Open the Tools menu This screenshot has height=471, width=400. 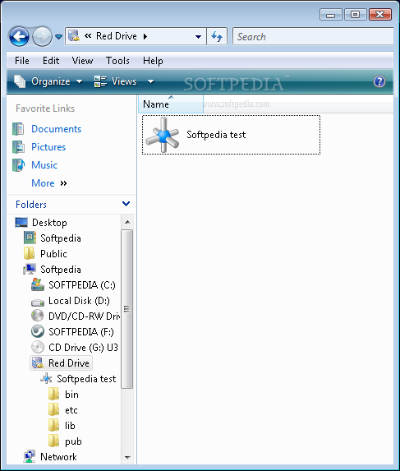point(117,61)
